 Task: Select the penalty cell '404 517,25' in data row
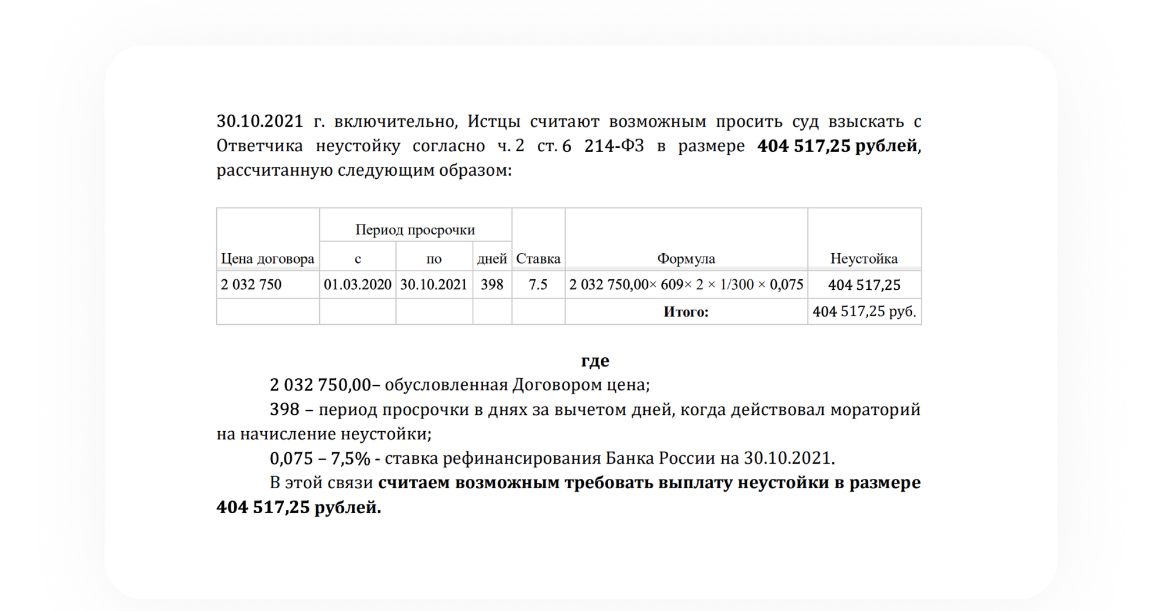(x=864, y=285)
